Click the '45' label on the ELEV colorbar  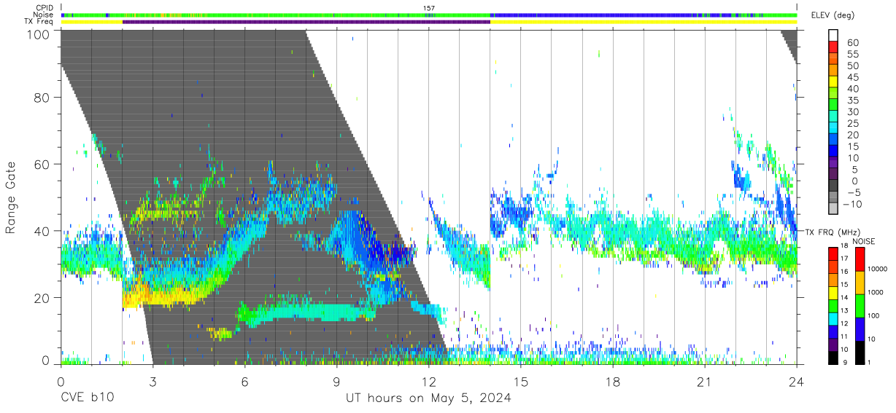click(x=852, y=77)
